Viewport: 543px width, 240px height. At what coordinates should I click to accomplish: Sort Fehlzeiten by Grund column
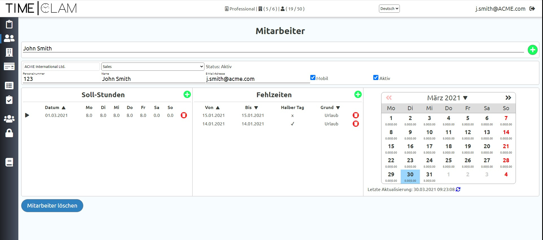[330, 108]
